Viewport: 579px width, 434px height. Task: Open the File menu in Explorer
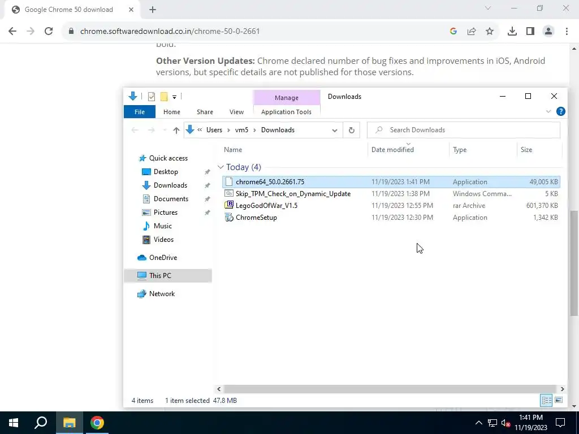(140, 112)
